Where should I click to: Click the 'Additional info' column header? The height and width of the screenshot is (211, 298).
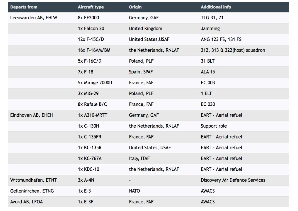coord(216,7)
